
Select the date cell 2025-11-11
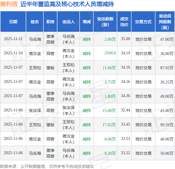[x=13, y=39]
